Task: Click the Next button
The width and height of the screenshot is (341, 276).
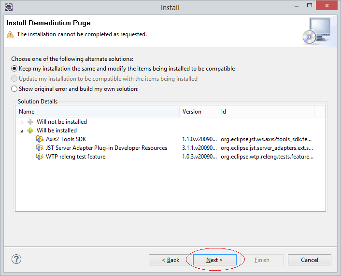Action: (215, 260)
